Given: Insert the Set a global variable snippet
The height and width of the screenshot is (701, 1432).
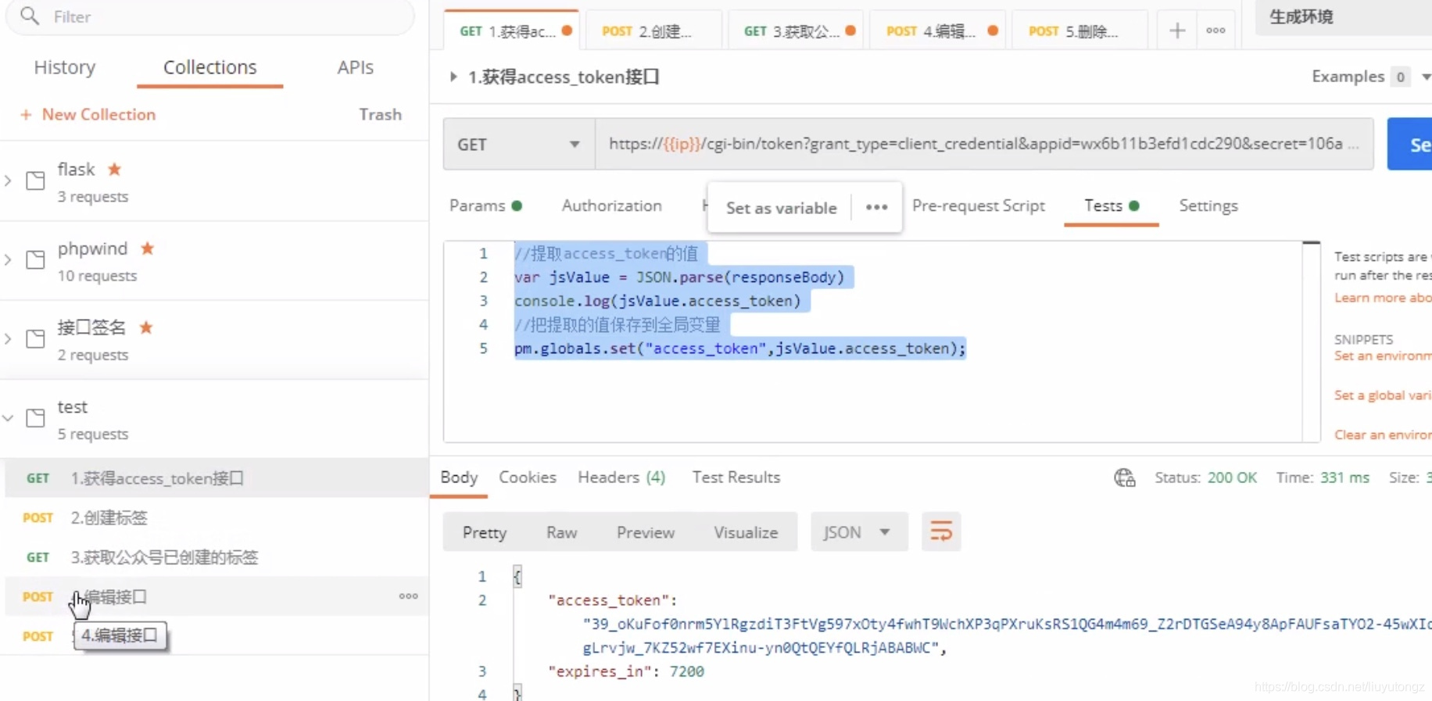Looking at the screenshot, I should coord(1383,395).
